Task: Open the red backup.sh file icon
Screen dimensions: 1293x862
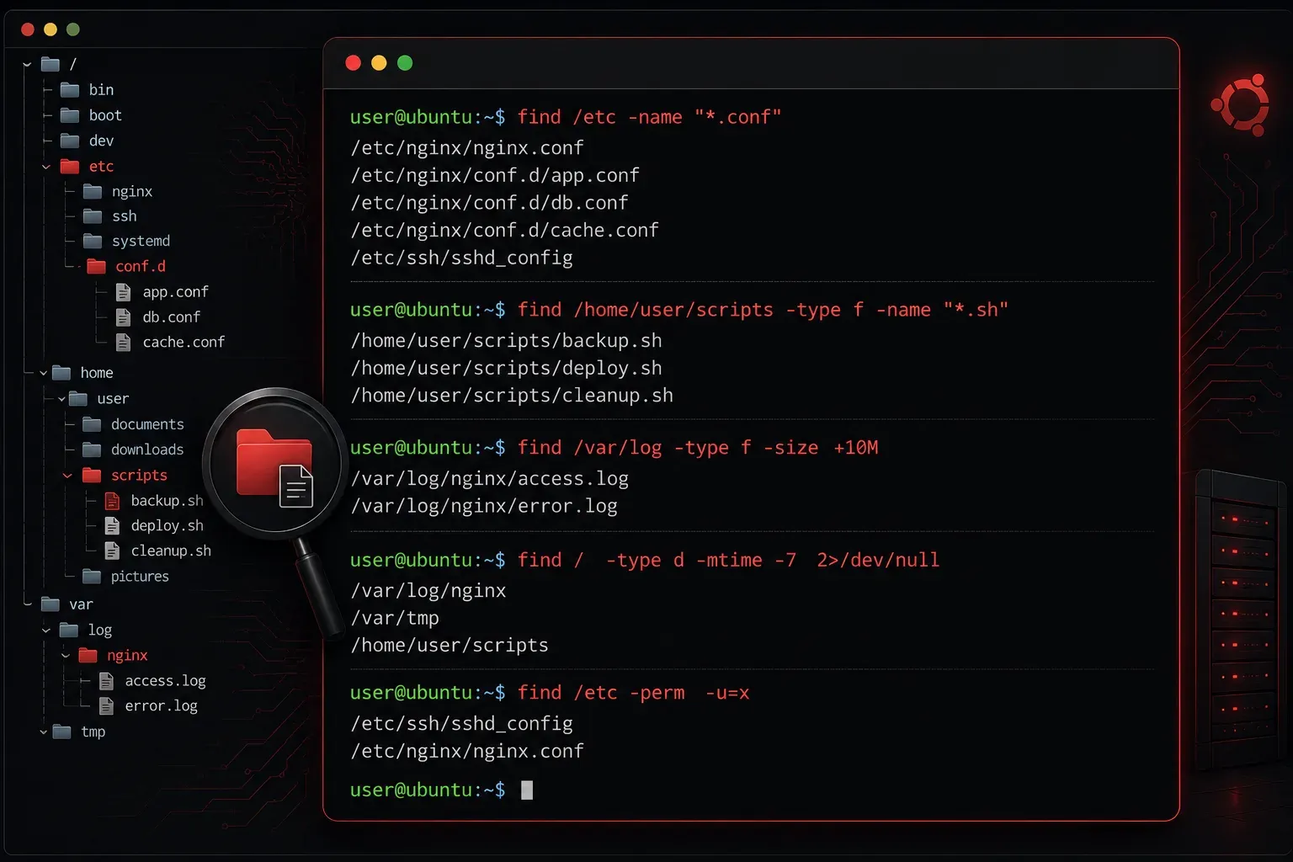Action: click(112, 501)
